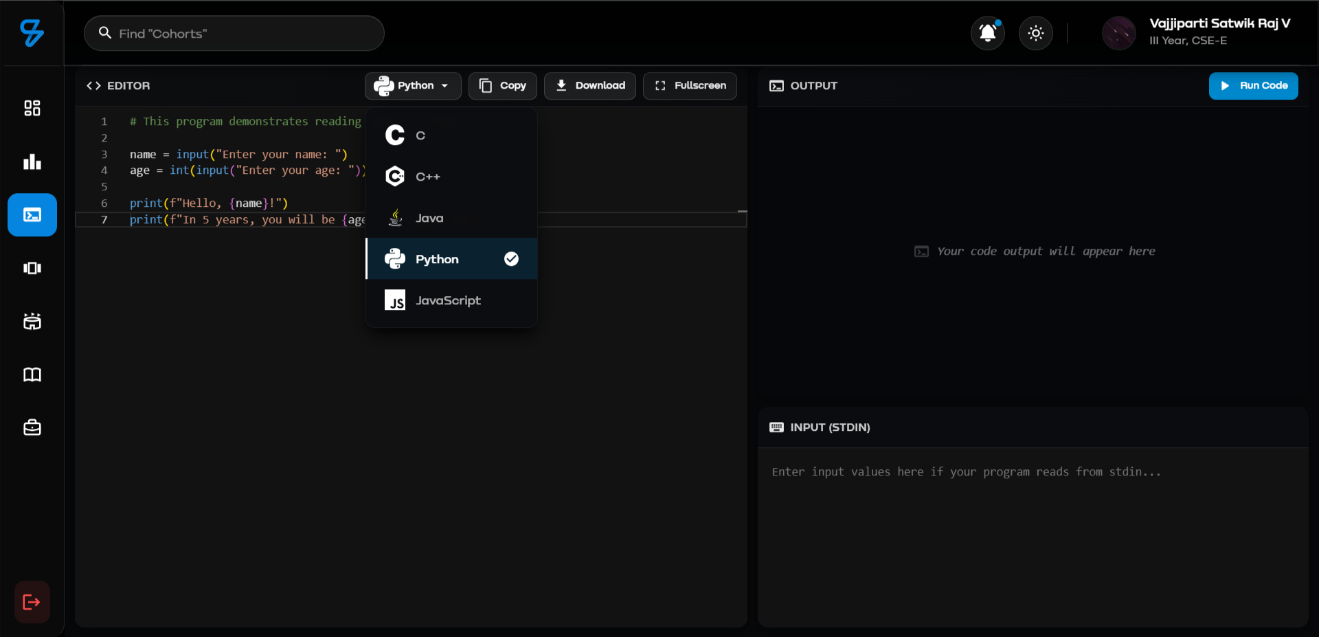The image size is (1319, 637).
Task: Open the dashboard grid icon in sidebar
Action: pos(32,108)
